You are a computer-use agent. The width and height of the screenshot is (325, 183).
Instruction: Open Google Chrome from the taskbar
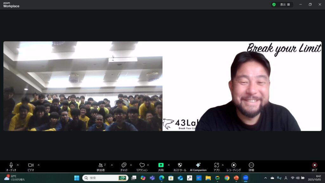pos(227,178)
